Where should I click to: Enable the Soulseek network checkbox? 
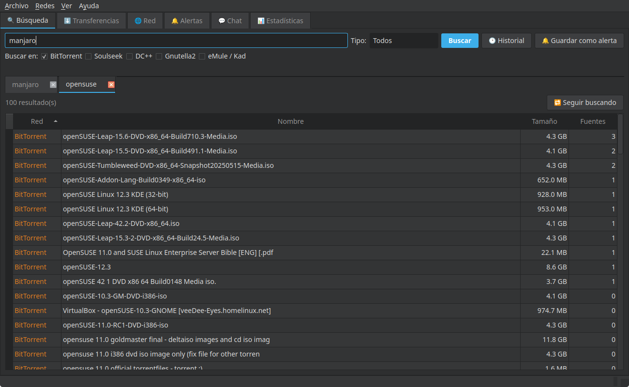click(88, 56)
